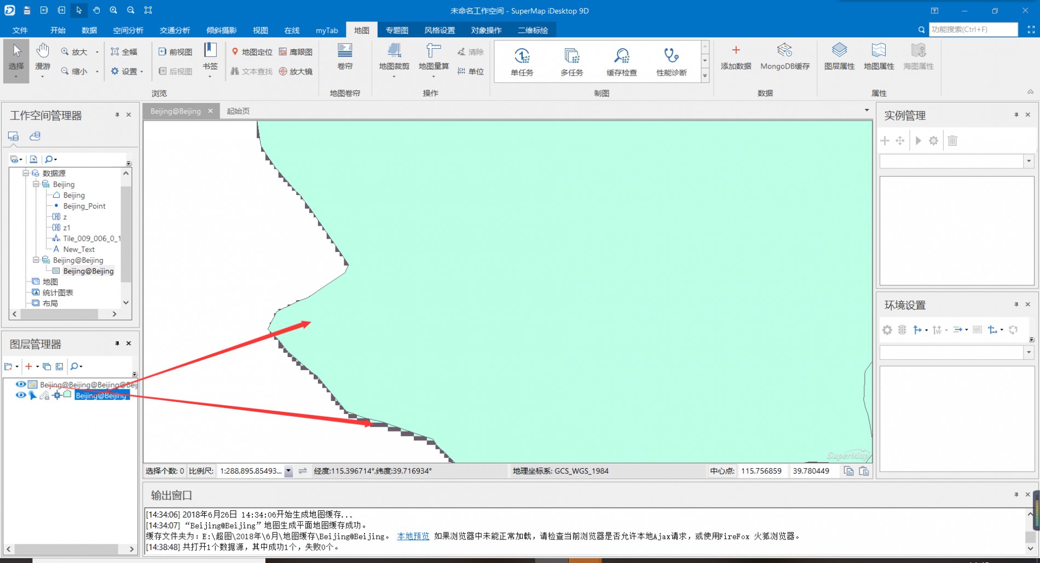Click the output window vertical scrollbar

point(1030,536)
